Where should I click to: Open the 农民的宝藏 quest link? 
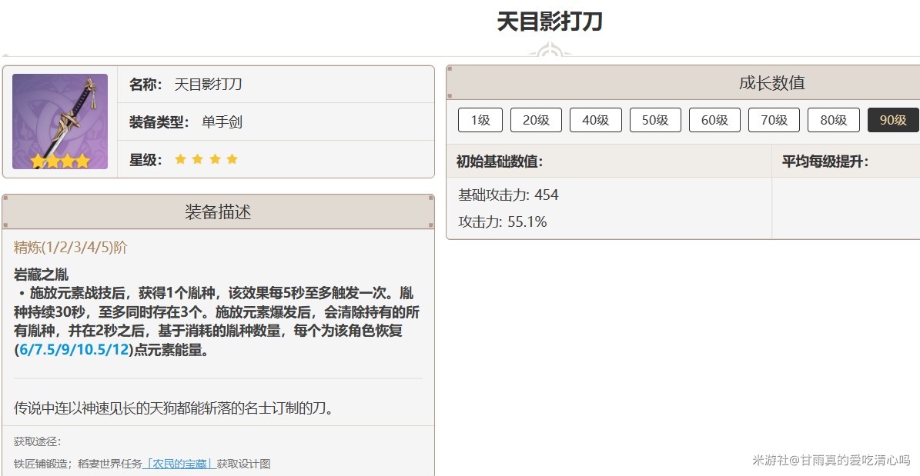179,464
